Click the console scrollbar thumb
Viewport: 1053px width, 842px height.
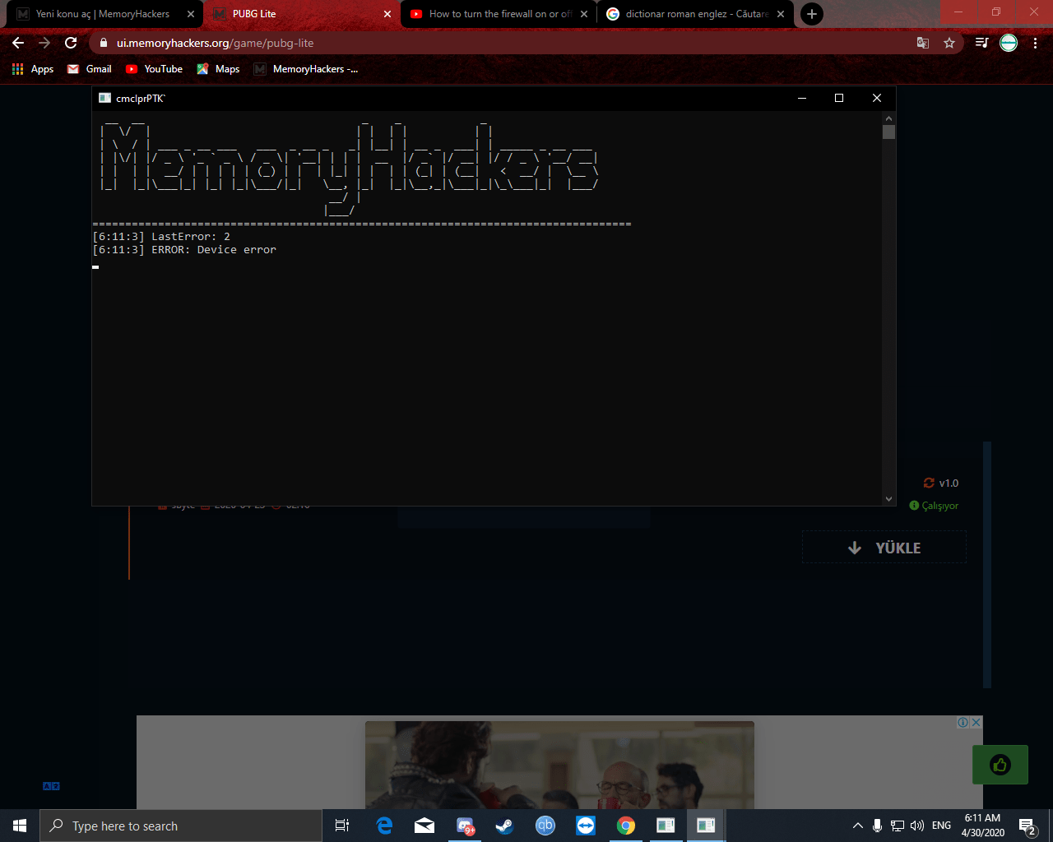pos(888,132)
